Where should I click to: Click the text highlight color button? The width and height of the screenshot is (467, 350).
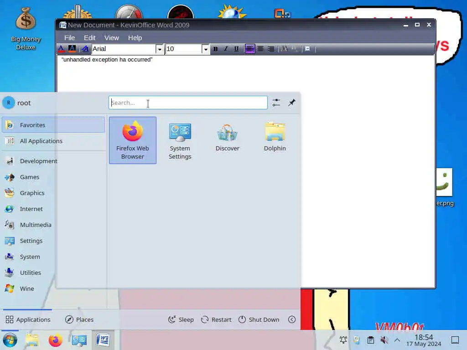[x=72, y=49]
